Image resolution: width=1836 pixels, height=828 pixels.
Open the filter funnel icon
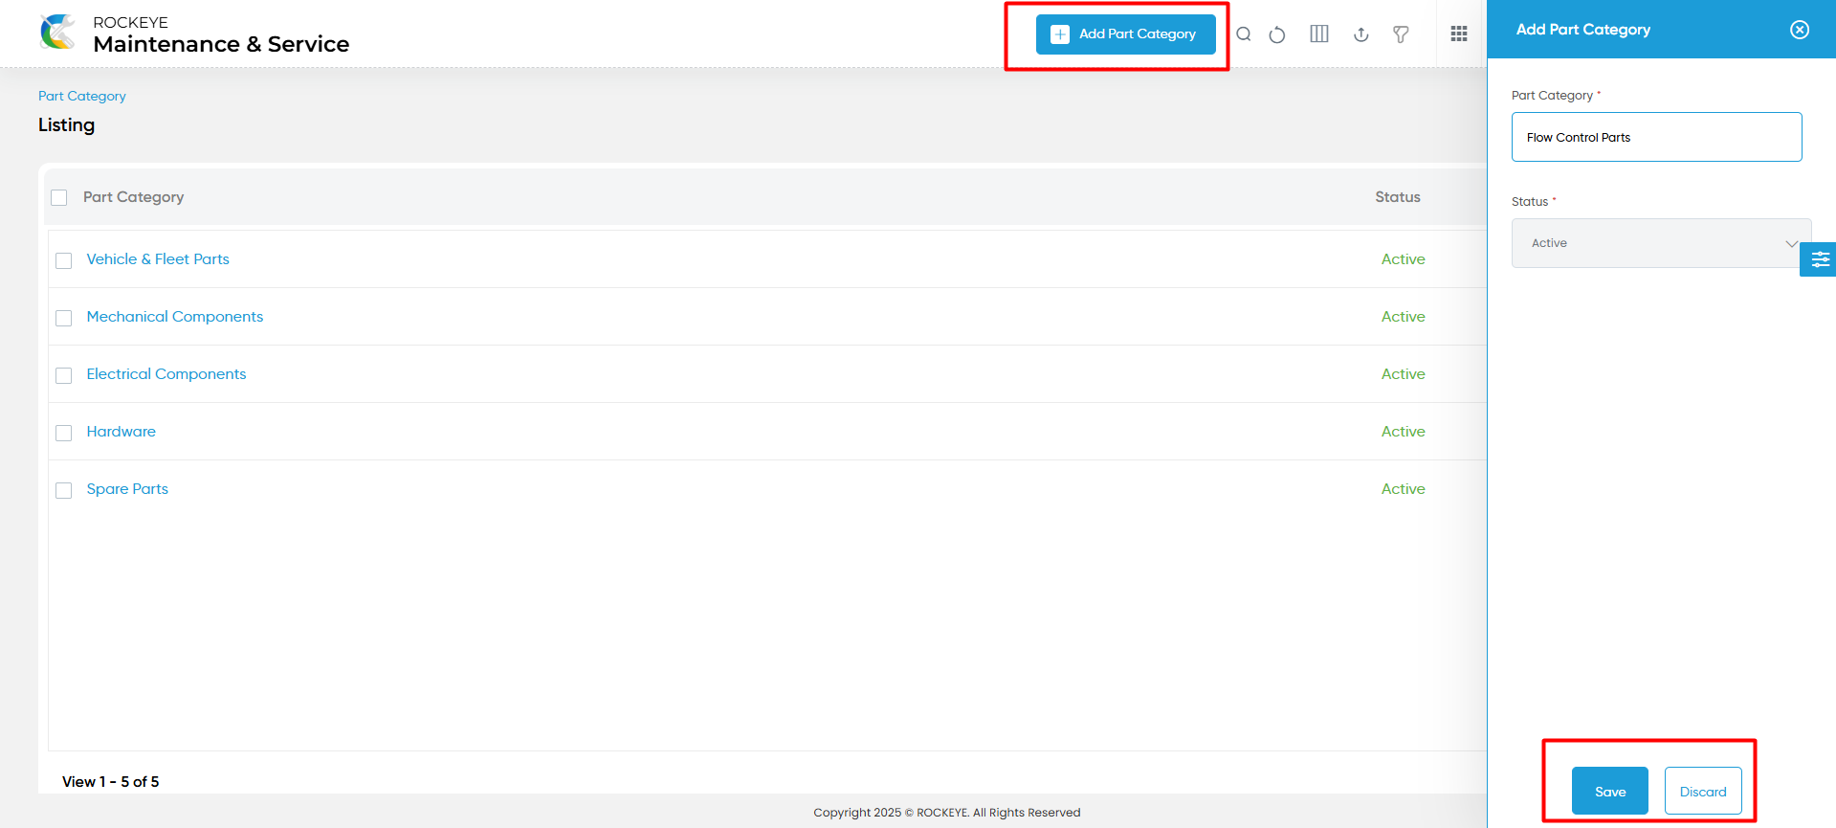1401,34
